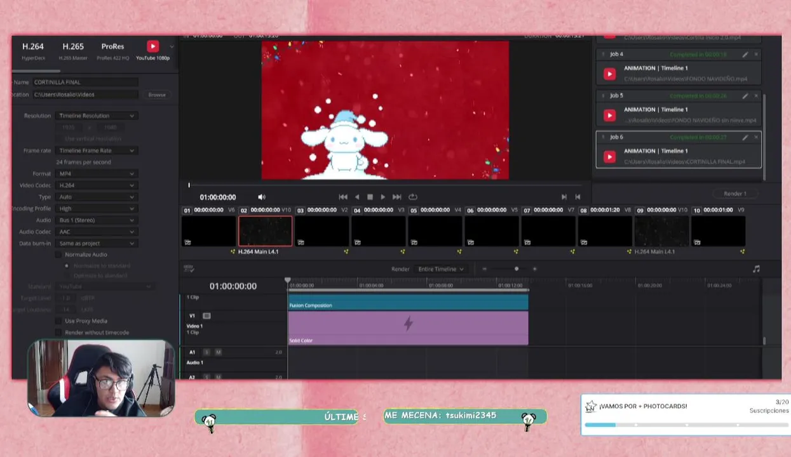This screenshot has width=791, height=457.
Task: Select Normalize to standard radio option
Action: [67, 265]
